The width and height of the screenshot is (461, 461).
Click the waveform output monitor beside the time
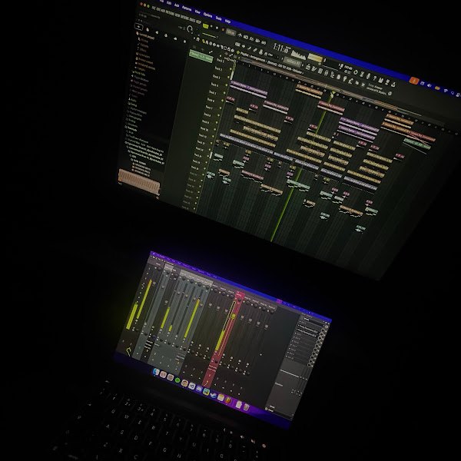(298, 55)
